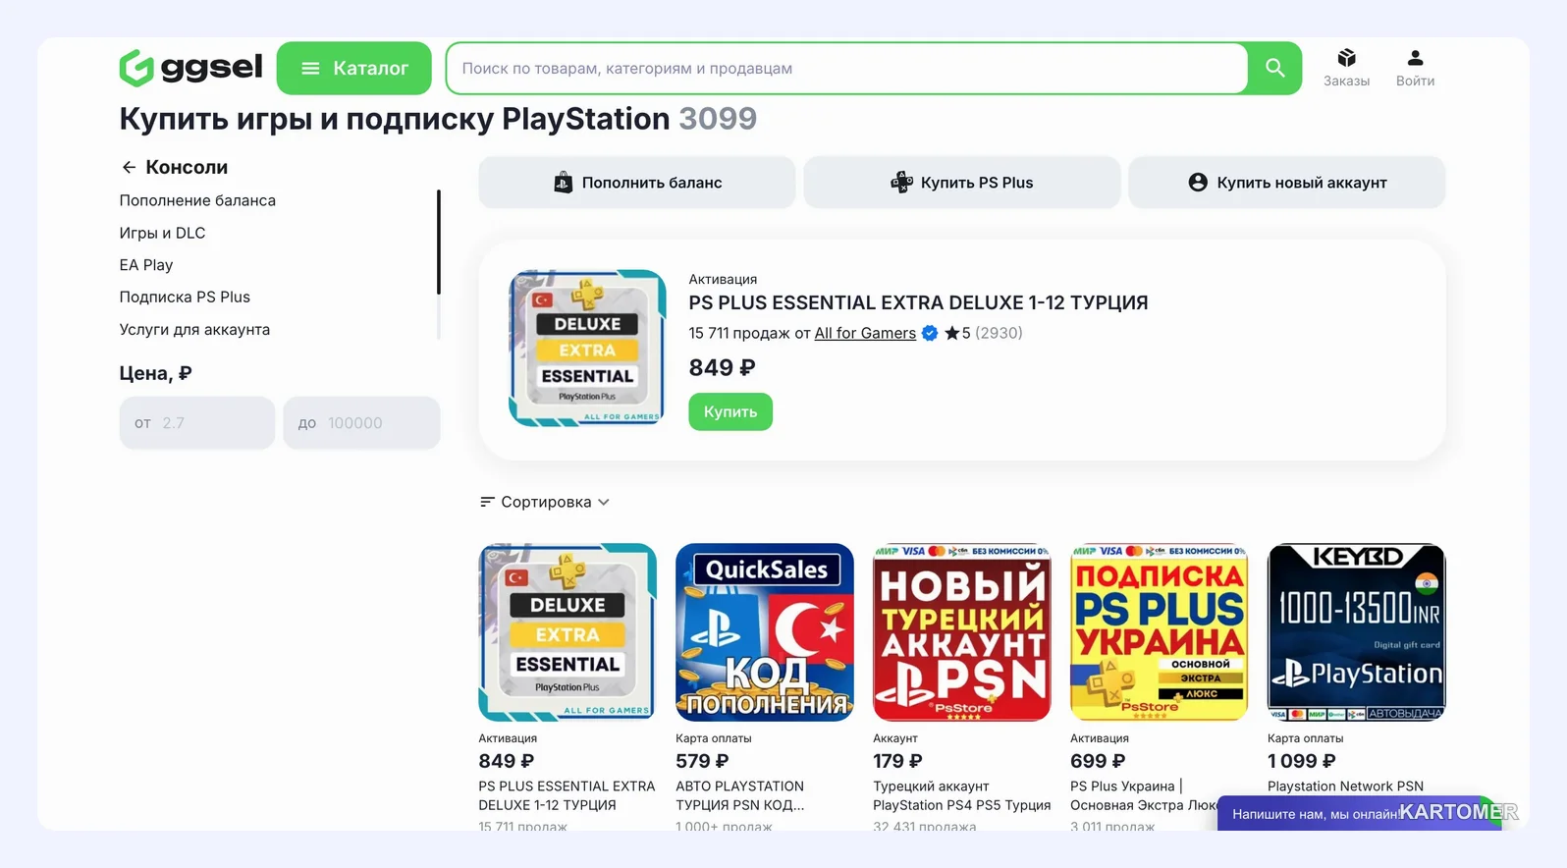The image size is (1567, 868).
Task: Click the verified badge next to All for Gamers
Action: tap(930, 333)
